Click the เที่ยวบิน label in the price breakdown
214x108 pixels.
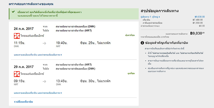point(146,20)
